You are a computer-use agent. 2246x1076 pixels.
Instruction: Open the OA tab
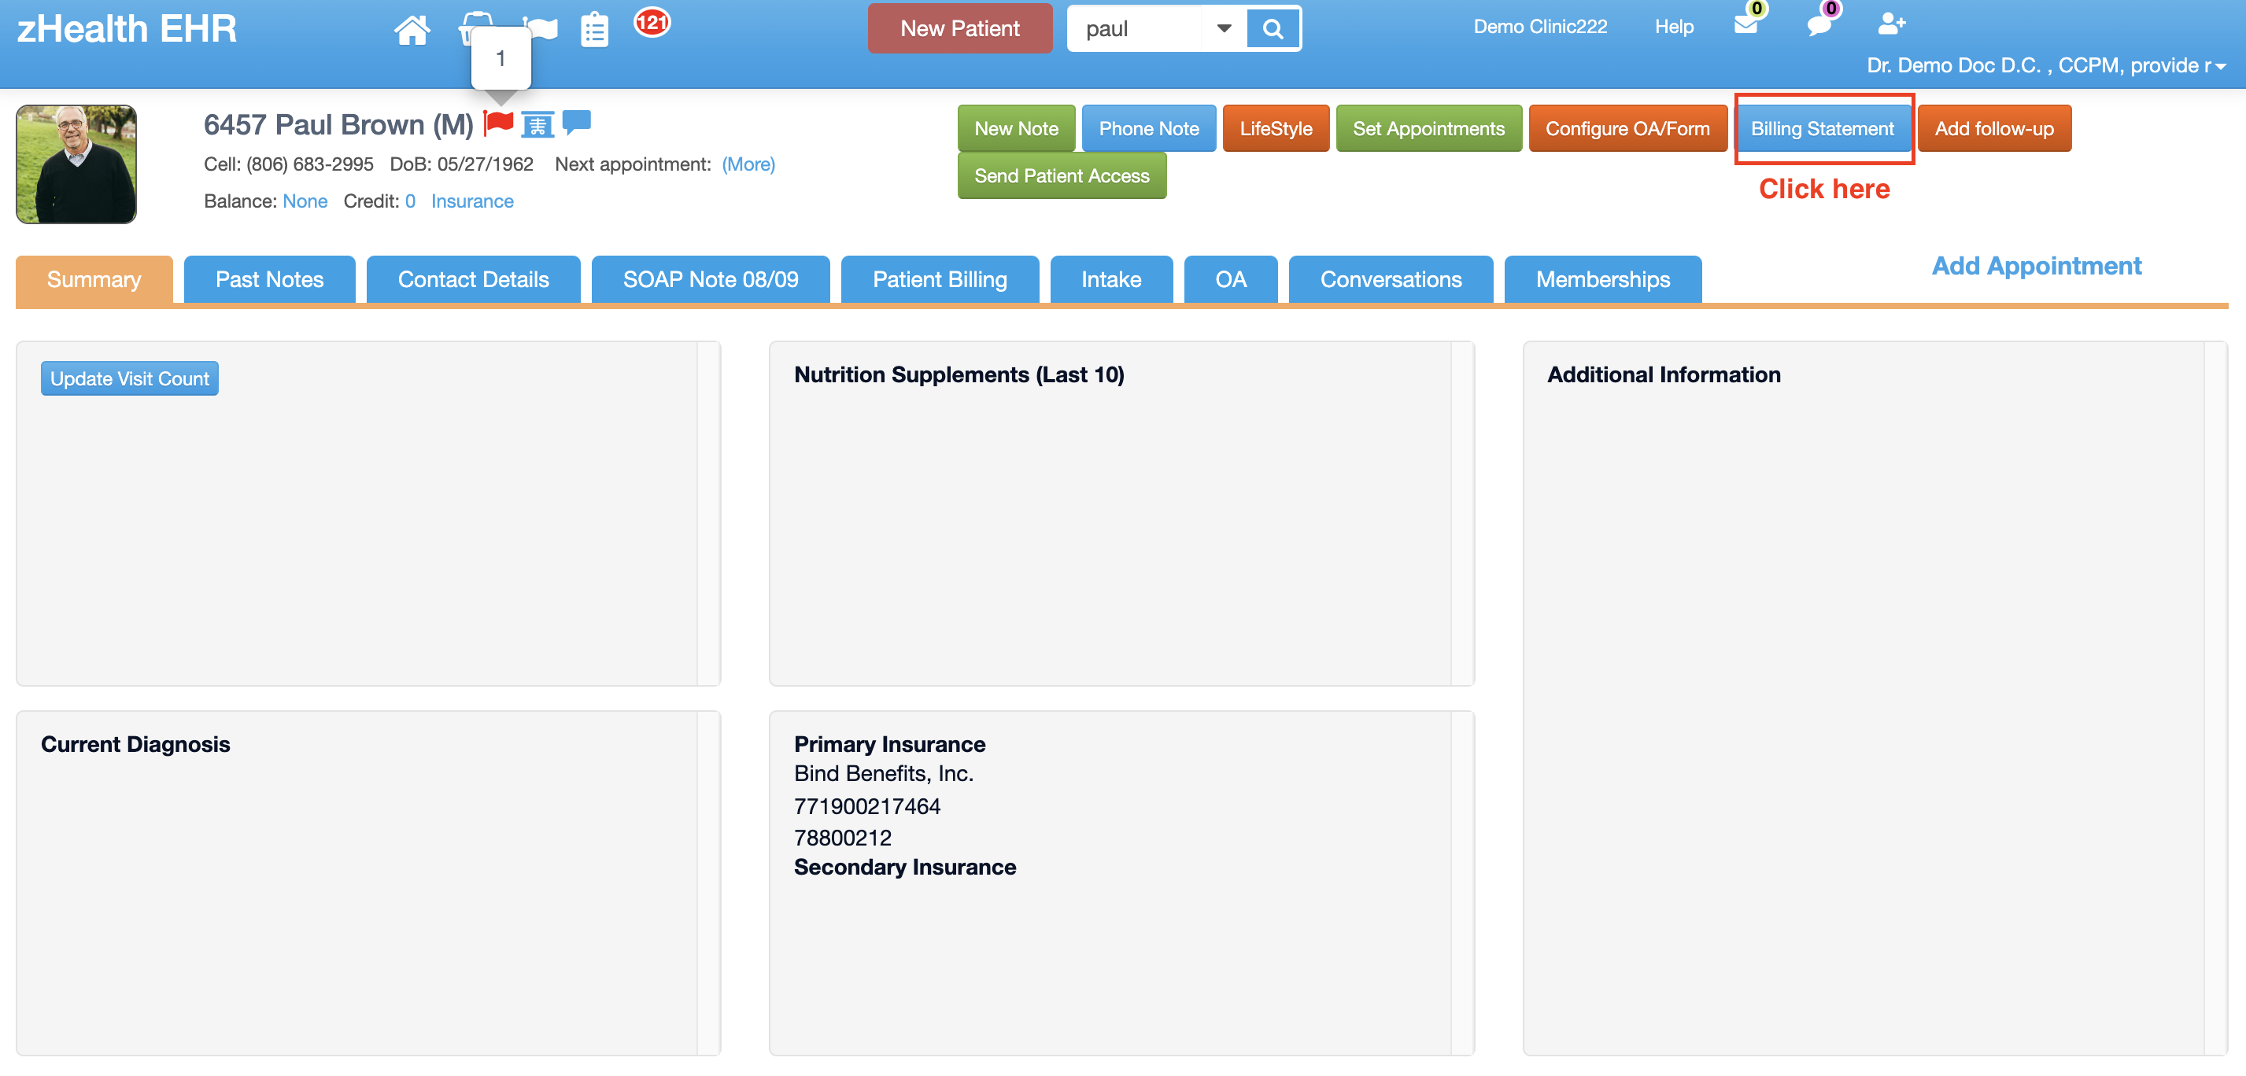(x=1230, y=280)
